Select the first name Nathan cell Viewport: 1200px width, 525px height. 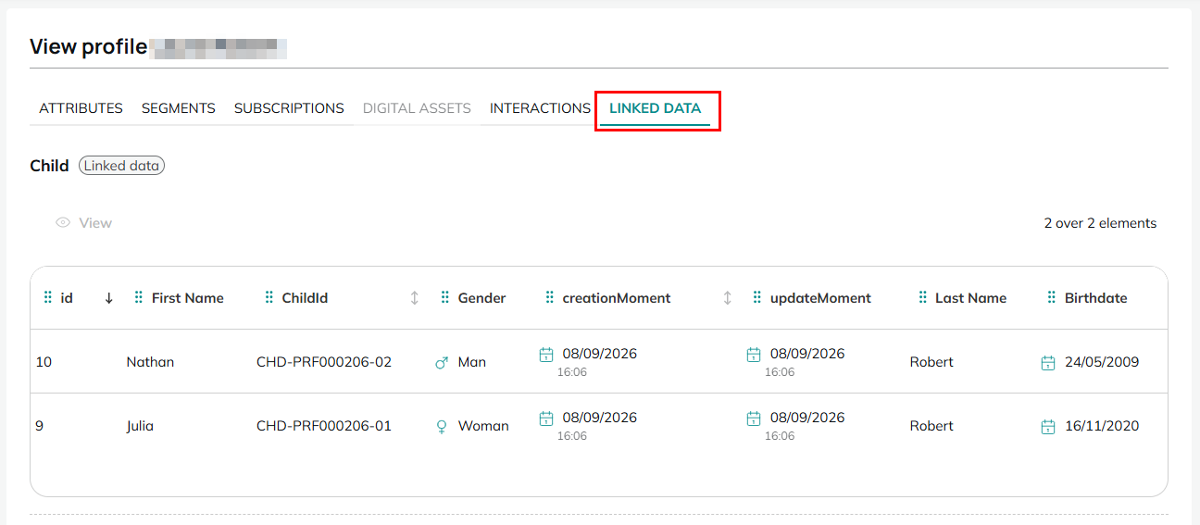pyautogui.click(x=150, y=362)
